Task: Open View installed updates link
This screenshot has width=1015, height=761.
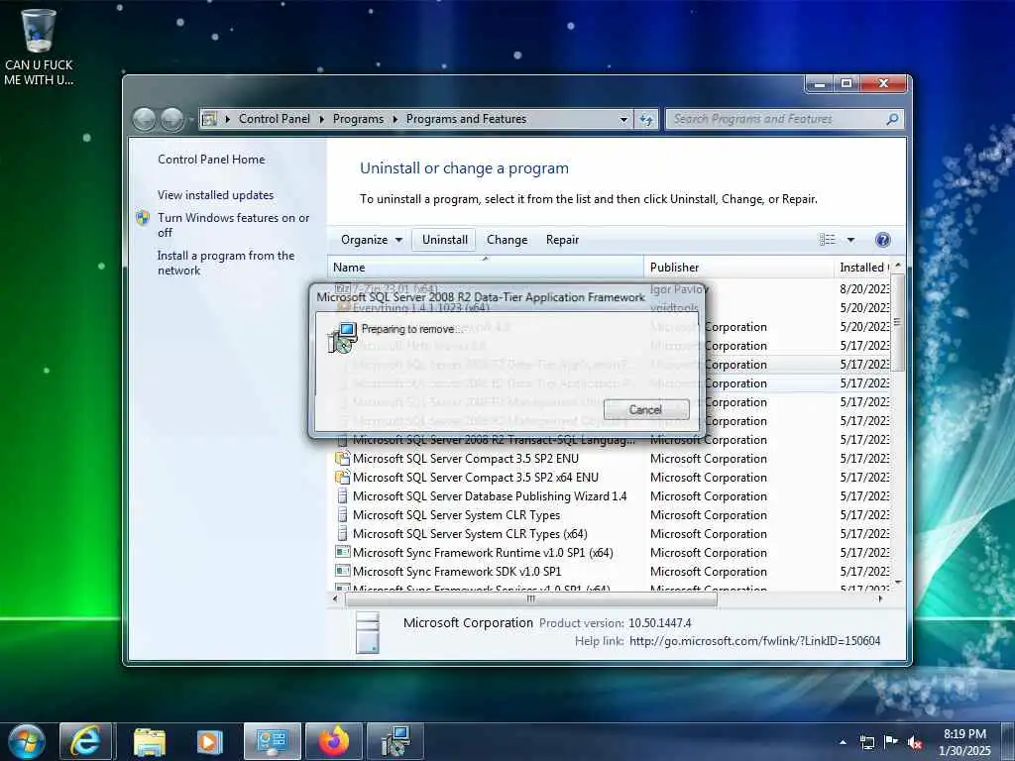Action: pyautogui.click(x=215, y=195)
